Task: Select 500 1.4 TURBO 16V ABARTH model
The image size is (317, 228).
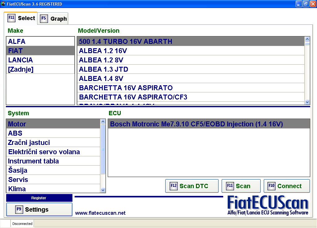Action: [191, 41]
